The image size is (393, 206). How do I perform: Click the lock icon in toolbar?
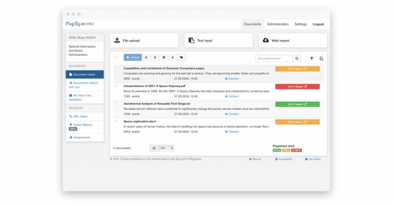pyautogui.click(x=172, y=57)
